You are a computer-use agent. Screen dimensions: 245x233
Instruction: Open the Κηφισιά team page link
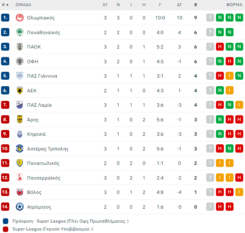pos(36,134)
